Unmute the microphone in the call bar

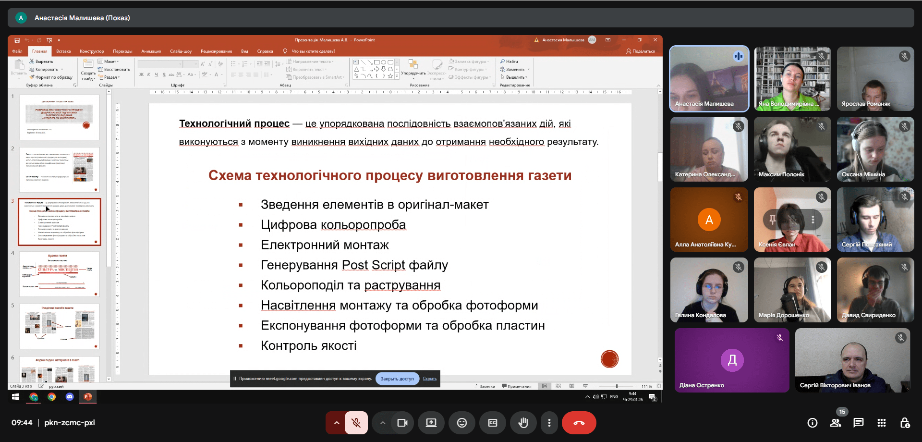click(356, 423)
